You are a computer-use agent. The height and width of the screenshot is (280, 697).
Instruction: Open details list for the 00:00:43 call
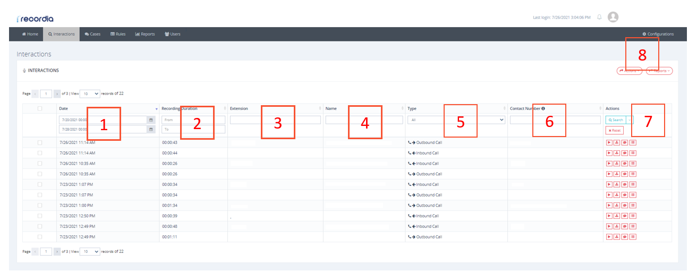[633, 142]
